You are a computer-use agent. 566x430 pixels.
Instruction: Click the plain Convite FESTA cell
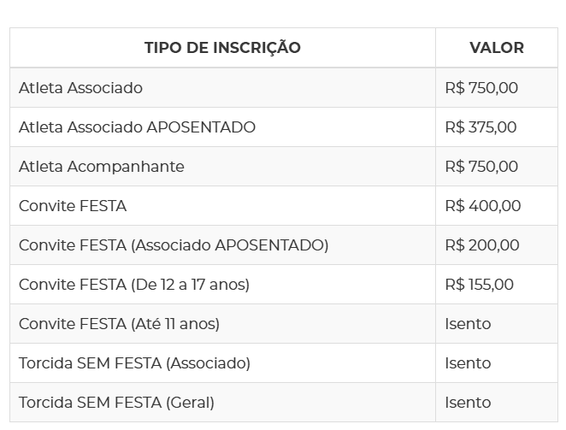point(73,206)
